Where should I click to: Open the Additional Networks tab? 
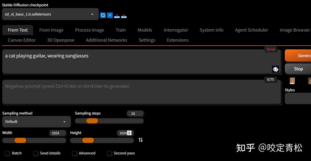(106, 40)
